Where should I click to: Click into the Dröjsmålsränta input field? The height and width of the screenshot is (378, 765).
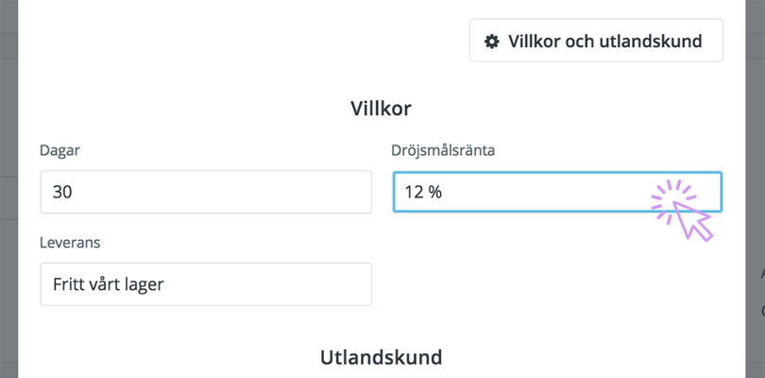click(x=557, y=192)
